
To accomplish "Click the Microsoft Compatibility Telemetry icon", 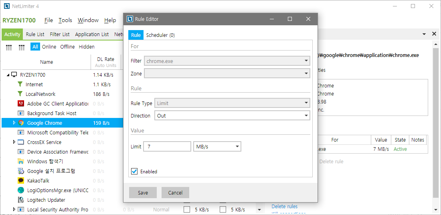I will pos(21,132).
